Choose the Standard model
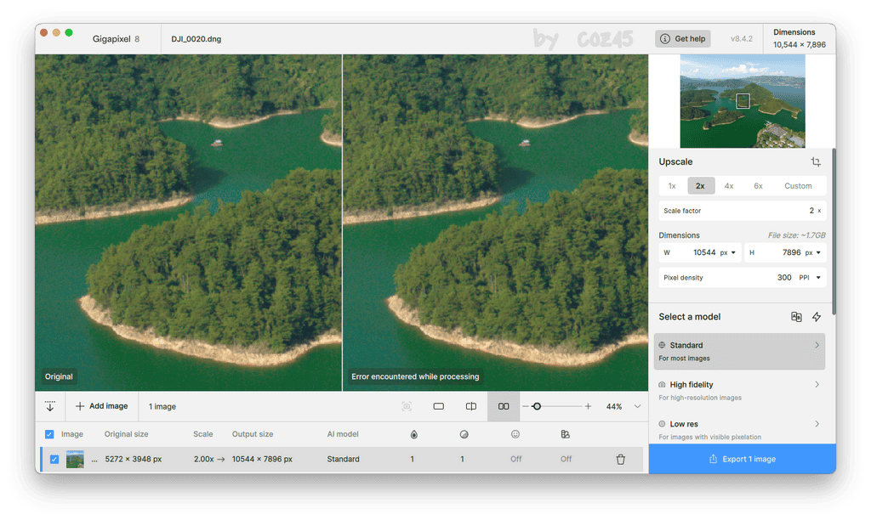 pos(739,351)
